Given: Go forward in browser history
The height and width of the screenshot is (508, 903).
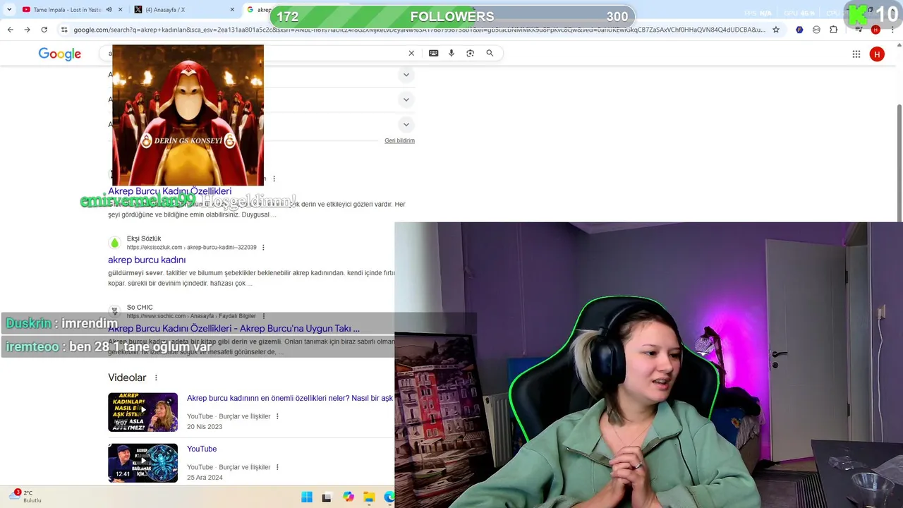Looking at the screenshot, I should tap(27, 30).
